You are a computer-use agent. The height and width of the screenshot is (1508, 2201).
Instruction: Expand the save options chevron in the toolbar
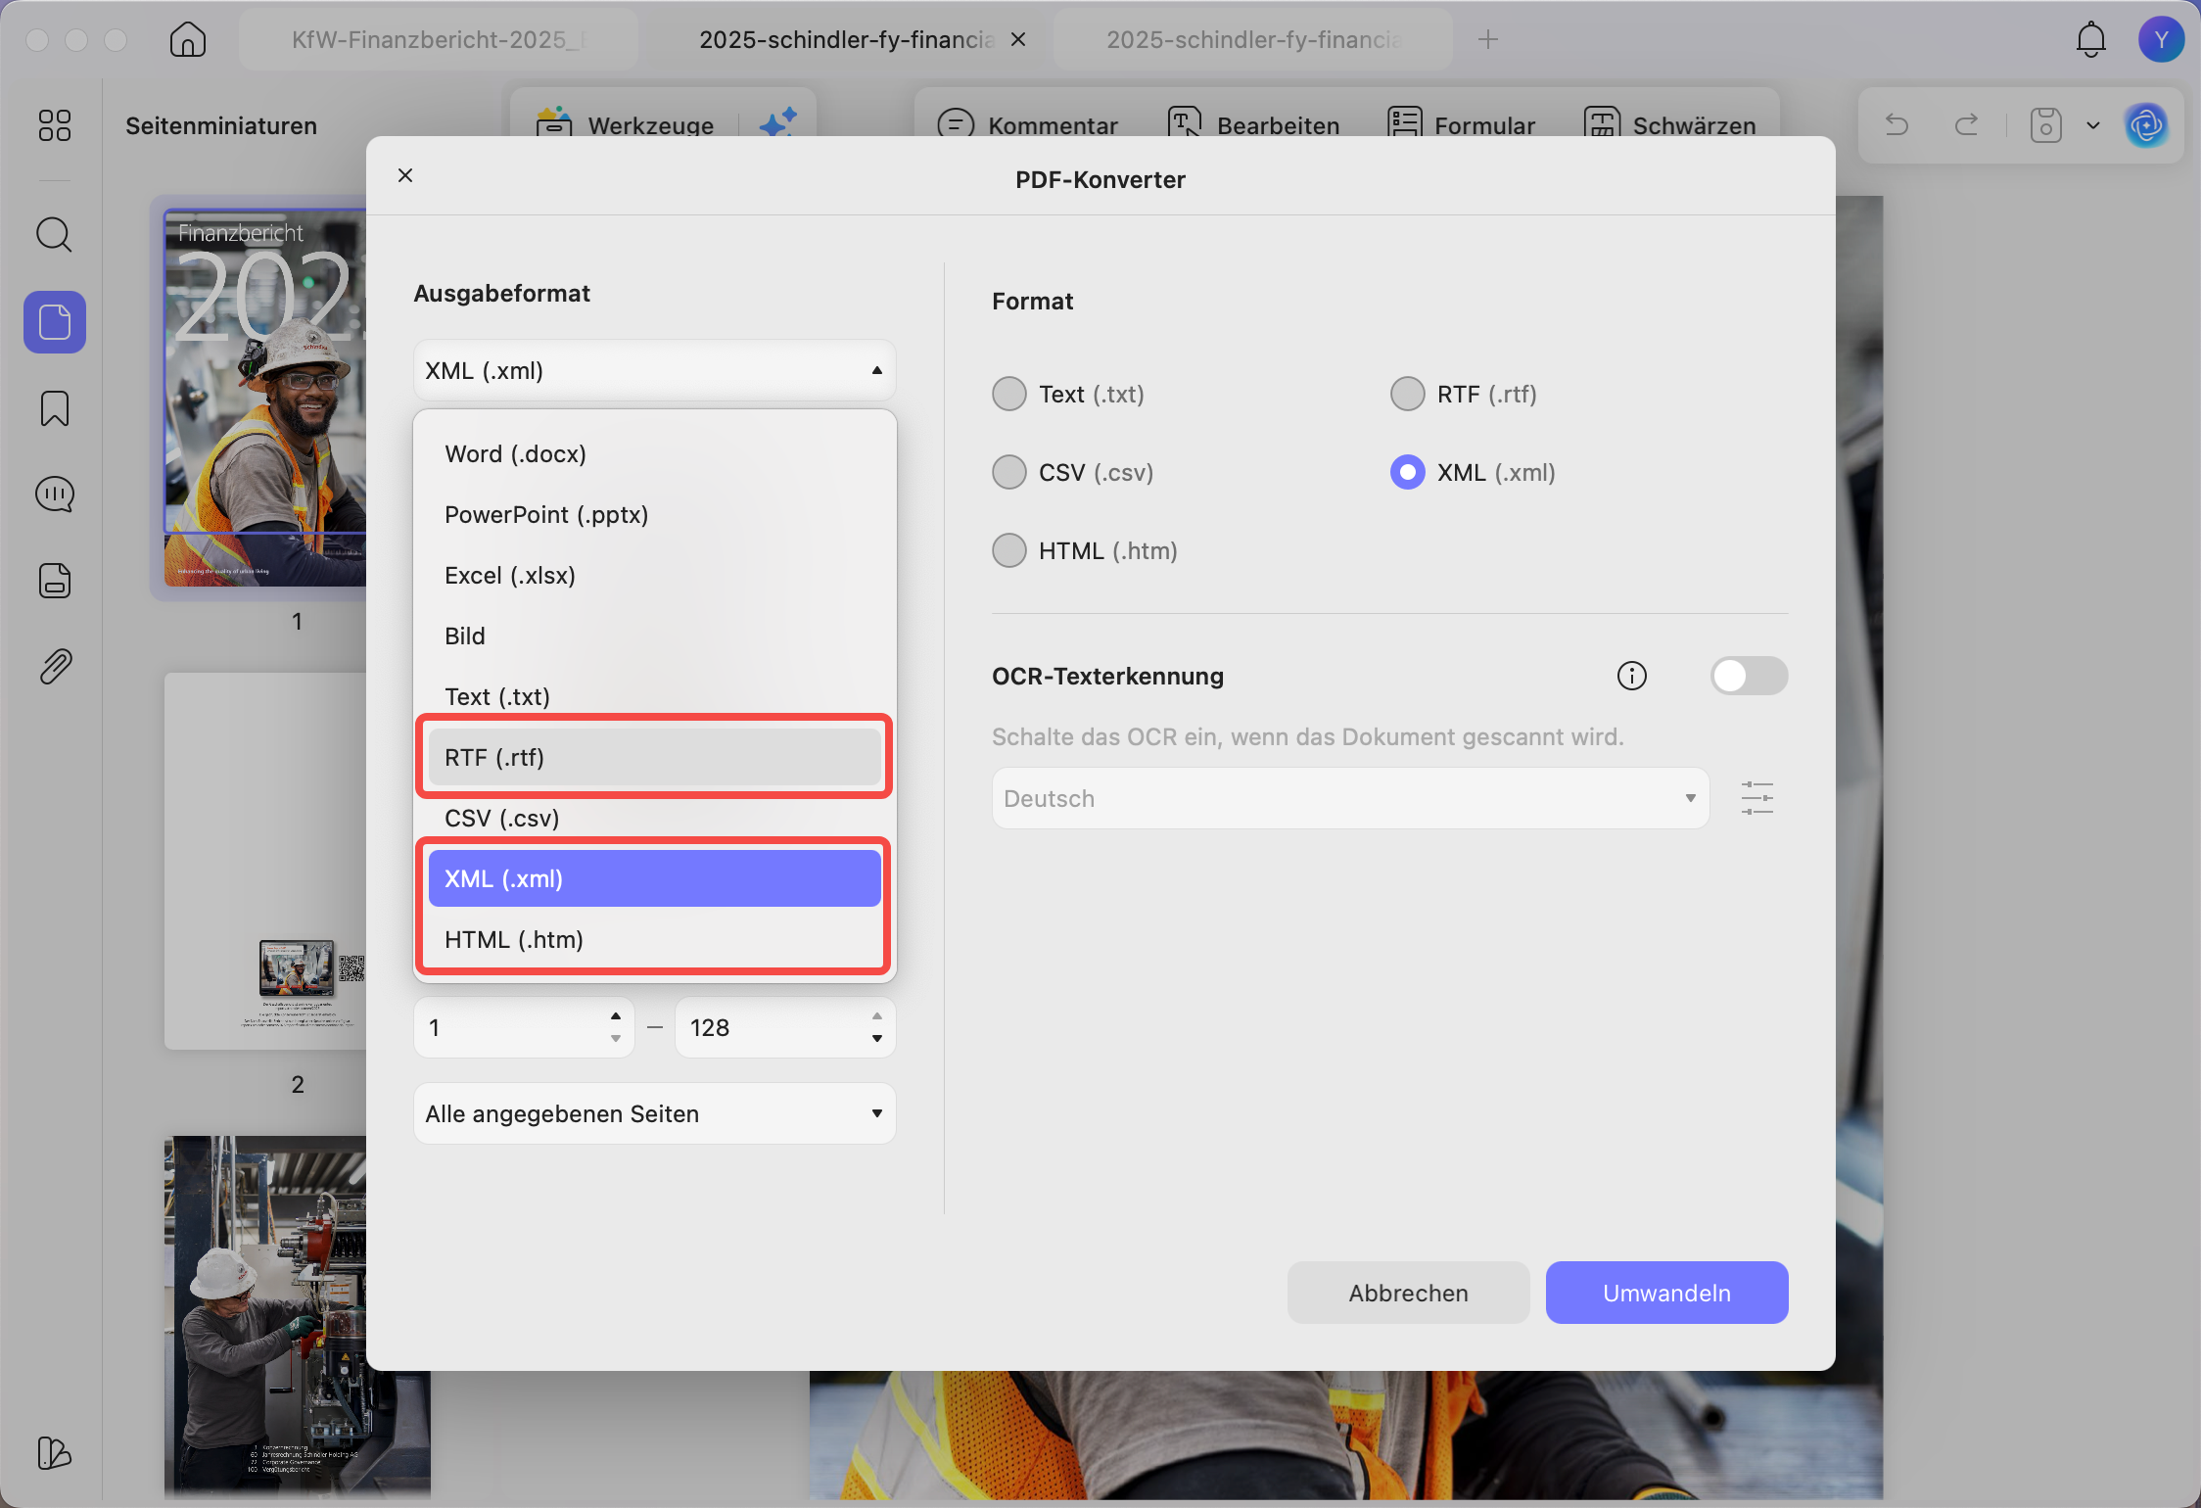(2093, 125)
